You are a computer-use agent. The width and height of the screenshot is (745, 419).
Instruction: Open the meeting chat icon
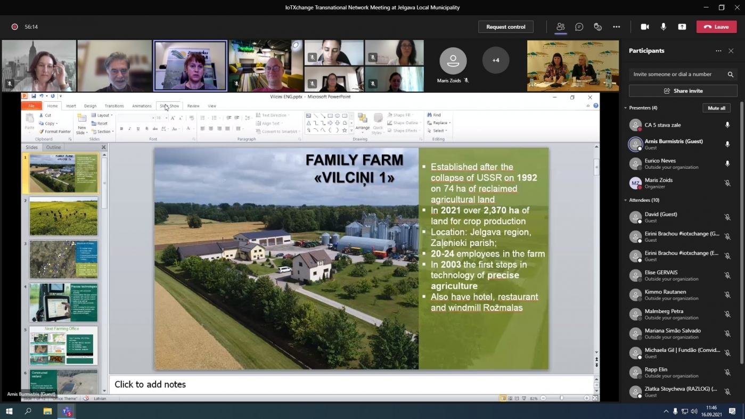(x=579, y=27)
